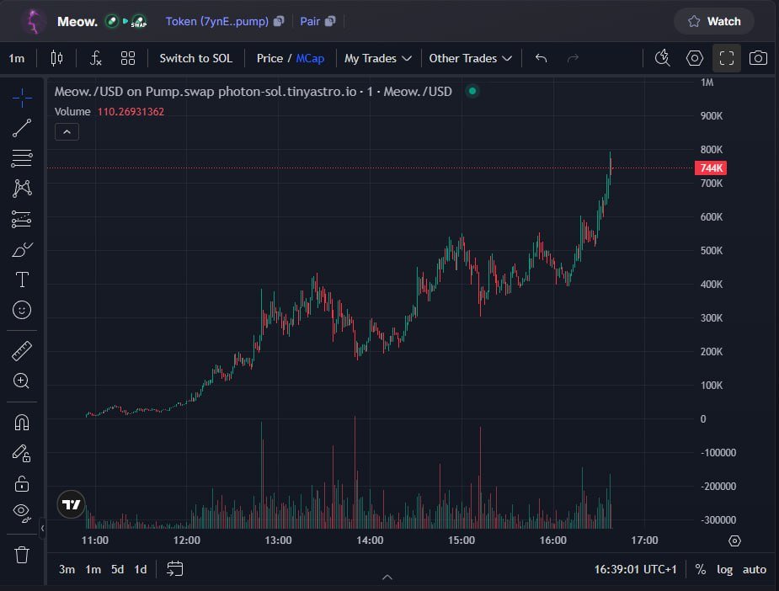Expand the My Trades dropdown
Viewport: 779px width, 591px height.
[x=377, y=58]
